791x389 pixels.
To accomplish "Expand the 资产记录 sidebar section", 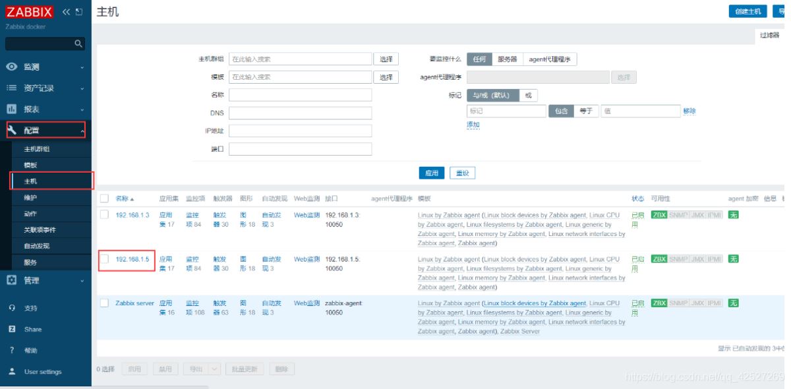I will 11,88.
